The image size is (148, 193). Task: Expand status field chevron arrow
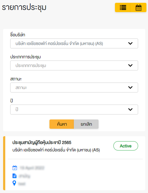[130, 88]
